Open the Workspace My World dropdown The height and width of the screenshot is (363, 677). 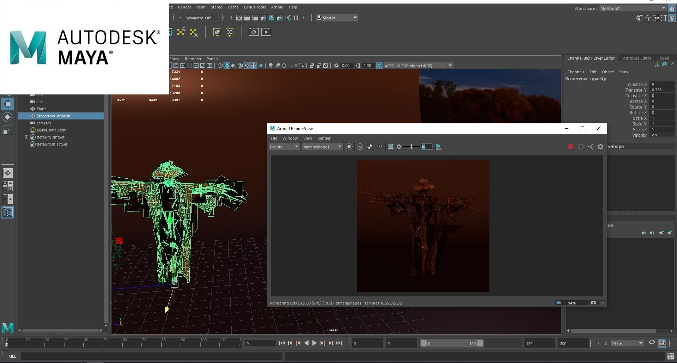tap(633, 8)
